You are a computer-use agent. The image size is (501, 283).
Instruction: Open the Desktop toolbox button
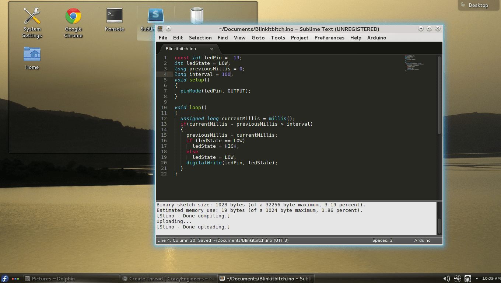coord(479,5)
